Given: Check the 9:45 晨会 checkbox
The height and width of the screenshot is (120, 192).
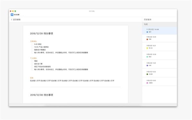Looking at the screenshot, I should coord(32,44).
